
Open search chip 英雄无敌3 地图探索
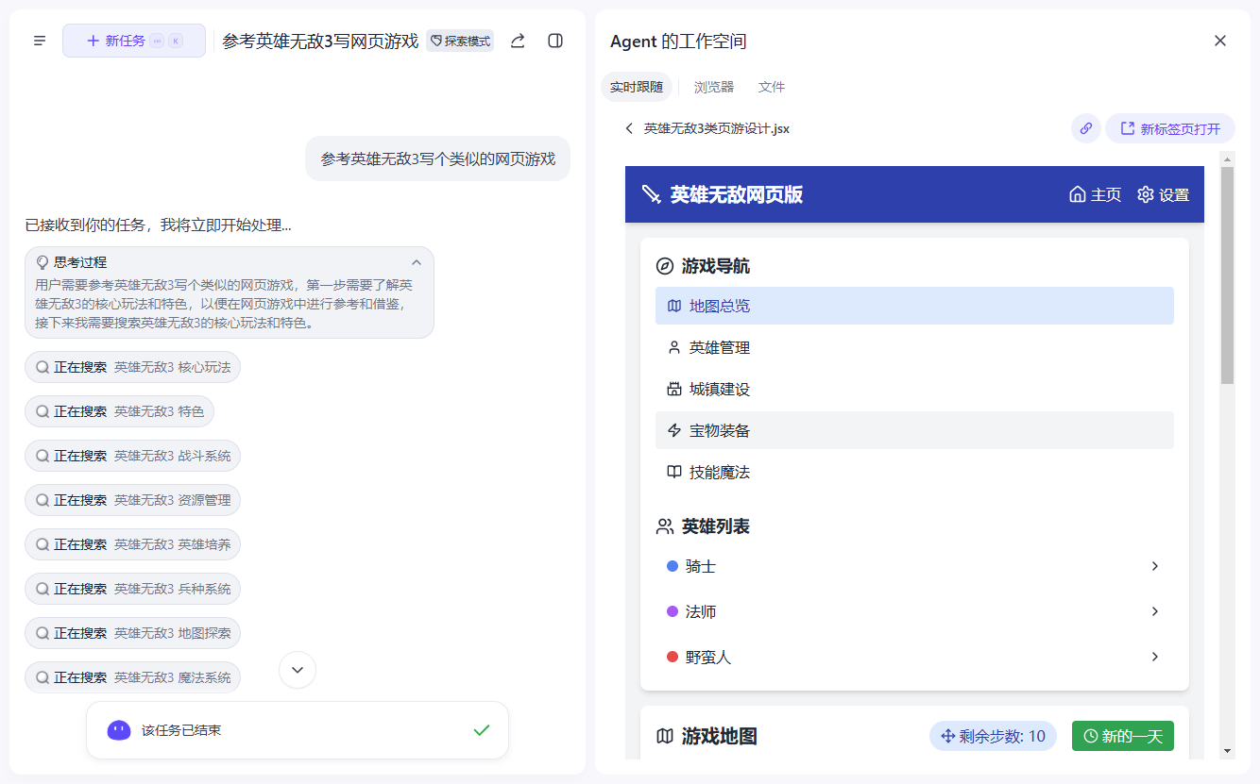[x=133, y=633]
